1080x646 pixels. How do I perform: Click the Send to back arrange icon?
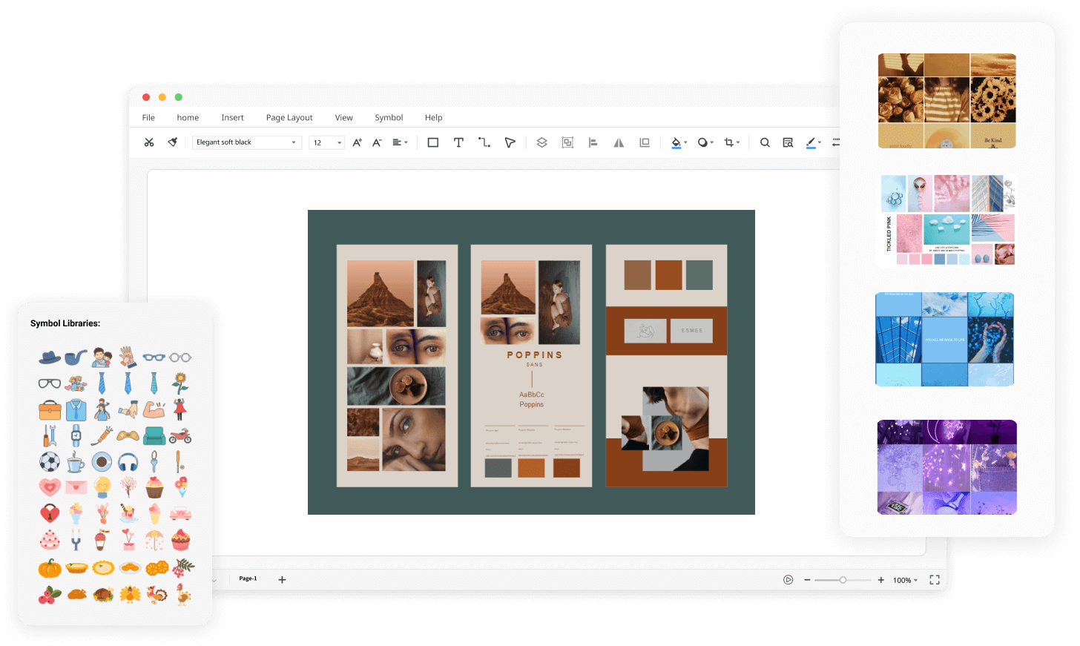[x=645, y=142]
